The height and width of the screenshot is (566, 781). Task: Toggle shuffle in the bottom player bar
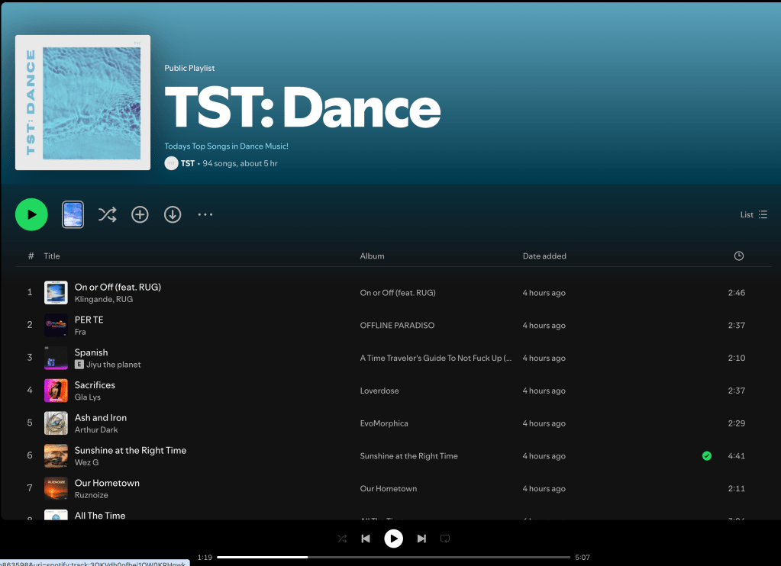(x=342, y=539)
